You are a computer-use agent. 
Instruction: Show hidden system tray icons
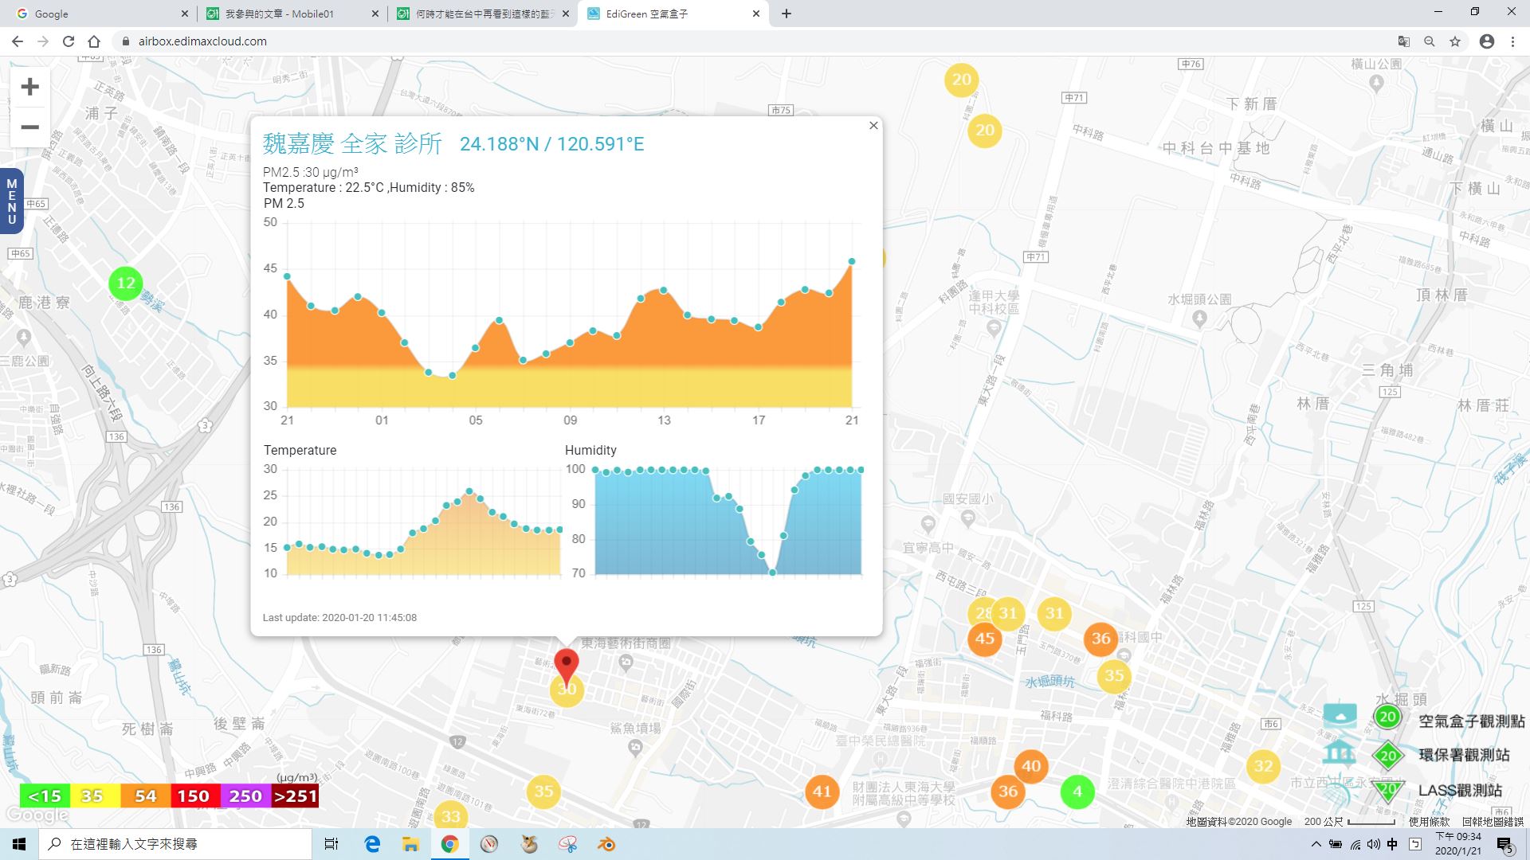(1316, 844)
